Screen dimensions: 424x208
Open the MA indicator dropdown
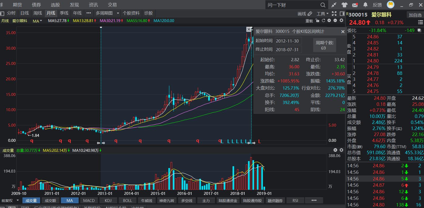click(x=37, y=21)
